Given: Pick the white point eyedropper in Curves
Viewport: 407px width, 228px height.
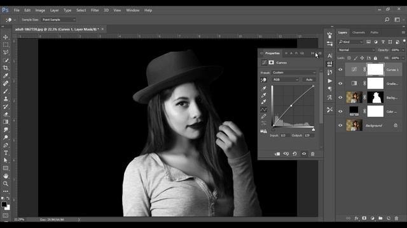Looking at the screenshot, I should pos(264,102).
